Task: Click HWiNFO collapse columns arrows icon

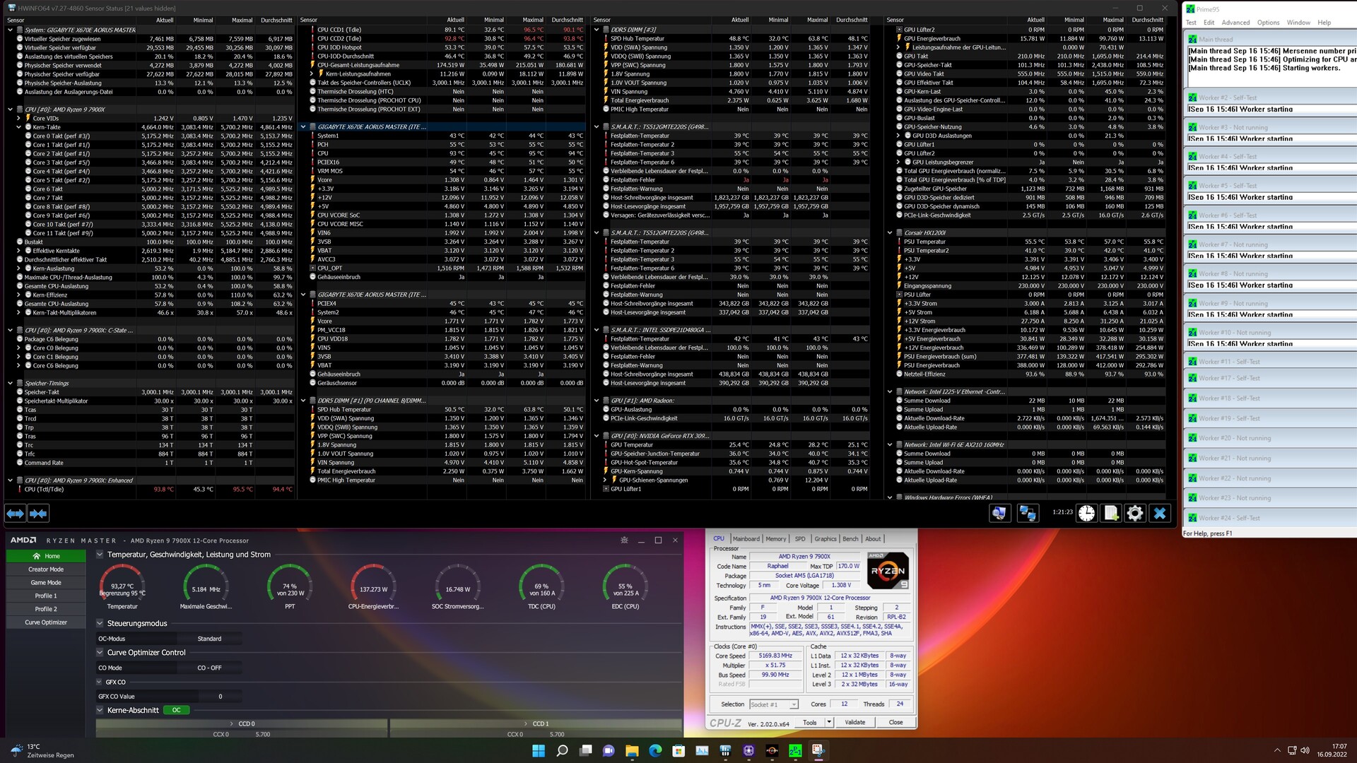Action: [38, 514]
